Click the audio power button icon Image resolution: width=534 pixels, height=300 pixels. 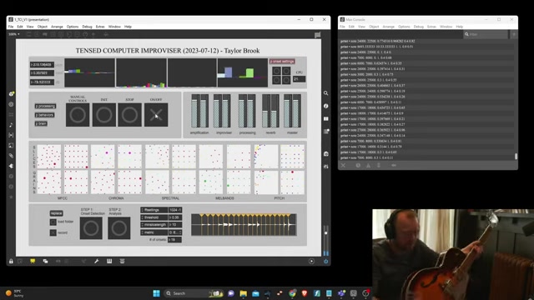click(325, 261)
